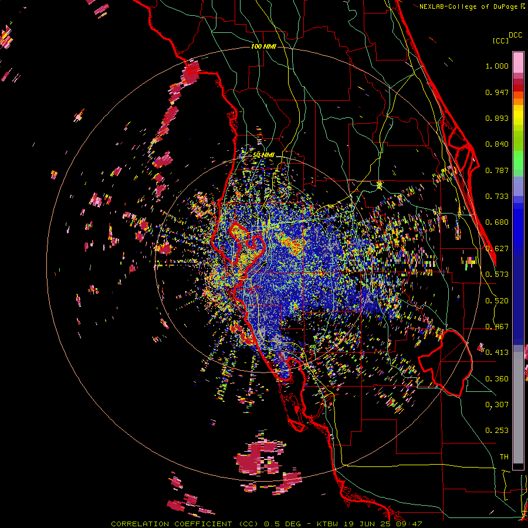The image size is (528, 528).
Task: Pick the yellow band on the color scale
Action: [518, 115]
